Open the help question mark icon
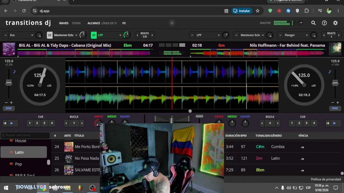The image size is (344, 193). 324,23
